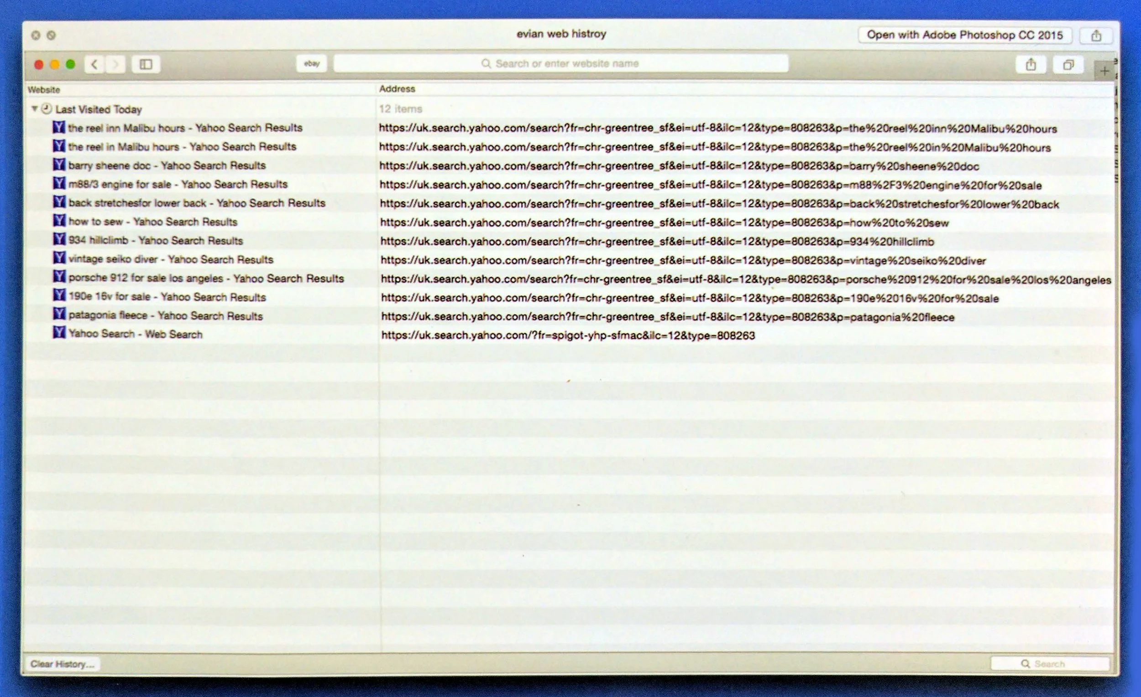Click the magnifier icon in address field
Image resolution: width=1141 pixels, height=697 pixels.
pyautogui.click(x=486, y=63)
